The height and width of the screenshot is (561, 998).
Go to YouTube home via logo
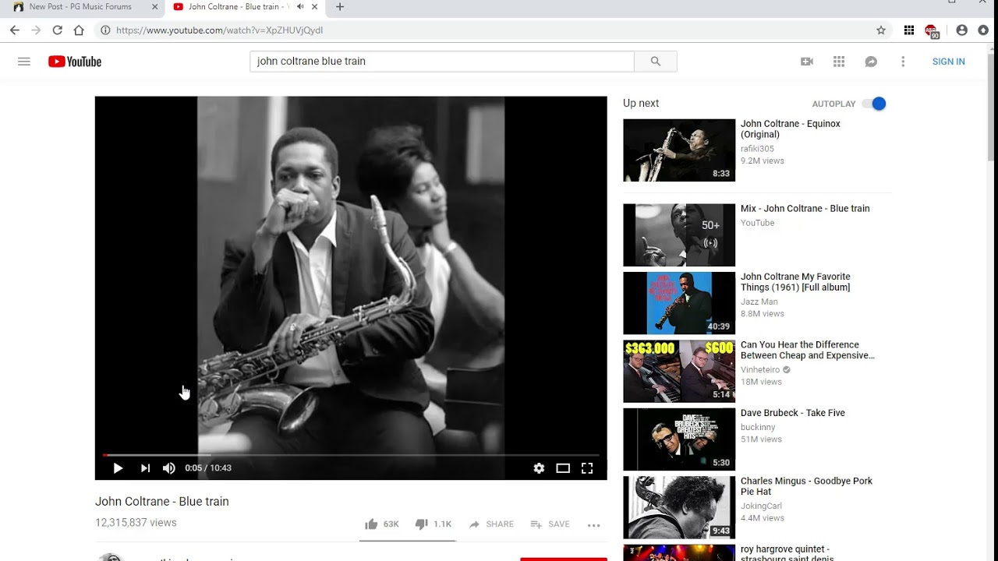coord(75,62)
